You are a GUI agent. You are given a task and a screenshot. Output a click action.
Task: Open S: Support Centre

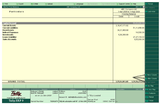123,4
